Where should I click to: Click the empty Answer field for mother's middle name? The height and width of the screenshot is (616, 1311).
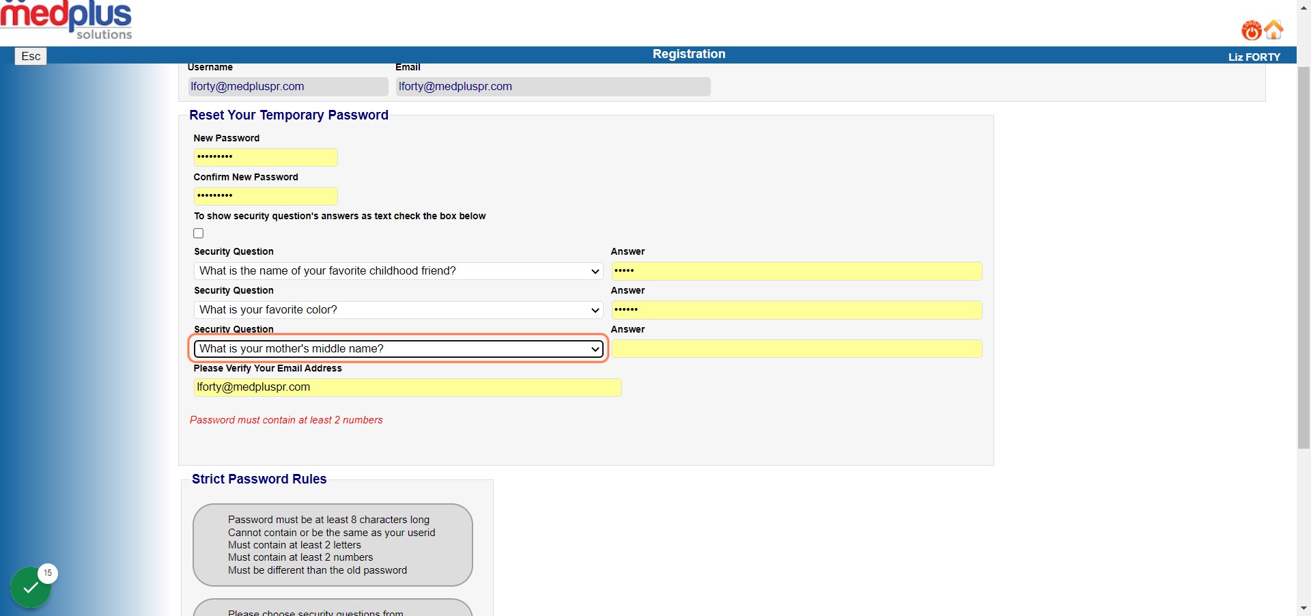click(x=797, y=349)
